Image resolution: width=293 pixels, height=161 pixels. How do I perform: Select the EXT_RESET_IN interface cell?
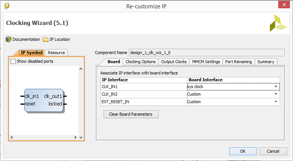144,102
